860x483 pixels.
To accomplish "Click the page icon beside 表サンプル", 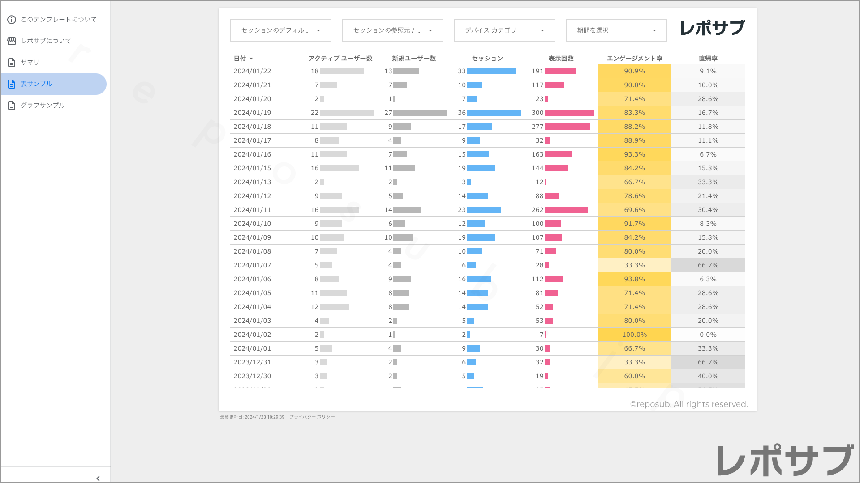I will click(x=12, y=84).
